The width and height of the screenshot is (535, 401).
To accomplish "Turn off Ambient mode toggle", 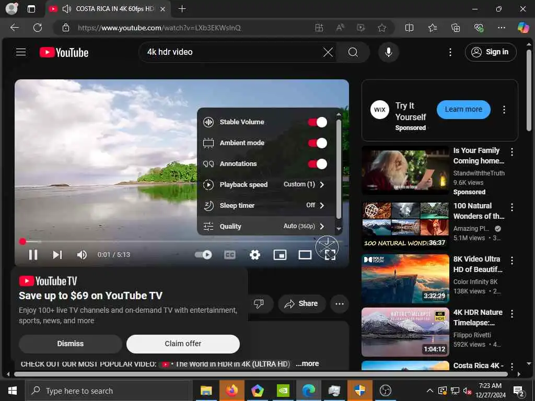I will pyautogui.click(x=317, y=143).
